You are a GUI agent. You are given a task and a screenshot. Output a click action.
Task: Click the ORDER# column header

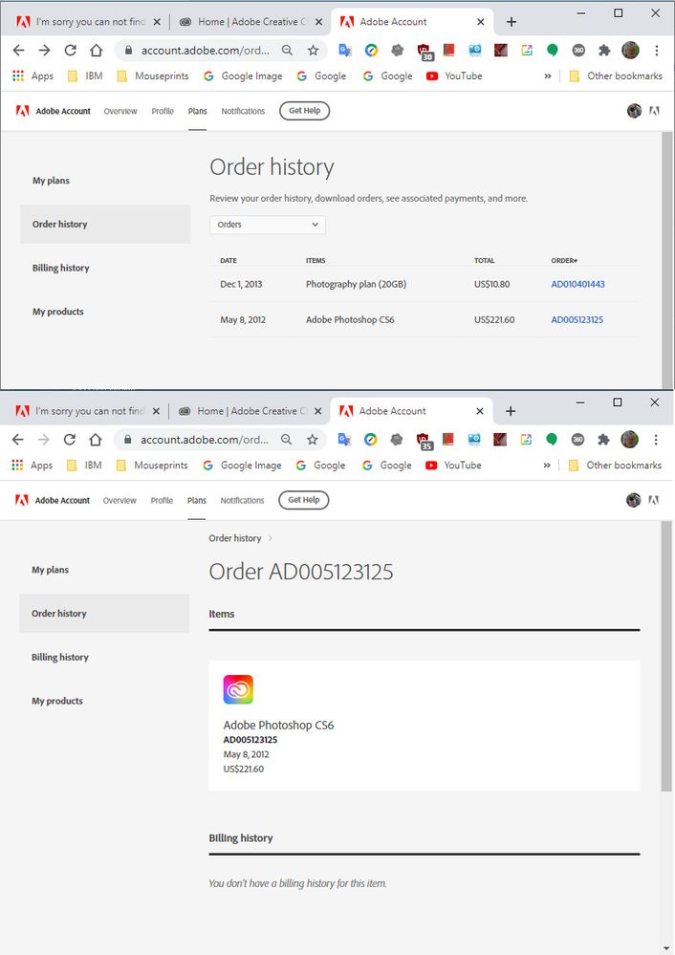coord(564,261)
